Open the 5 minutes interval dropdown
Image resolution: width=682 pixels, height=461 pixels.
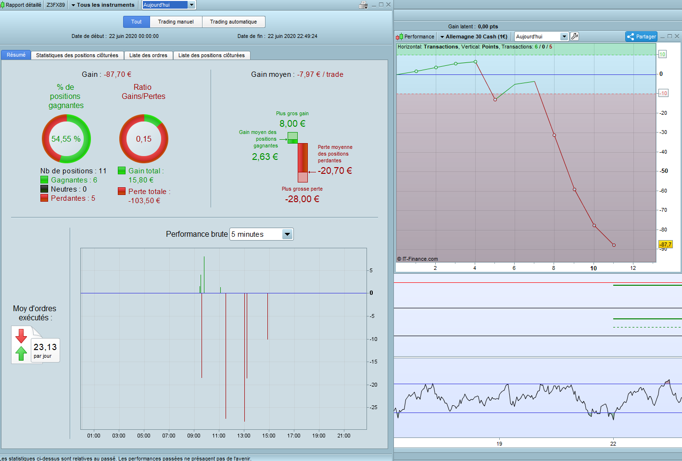tap(287, 234)
